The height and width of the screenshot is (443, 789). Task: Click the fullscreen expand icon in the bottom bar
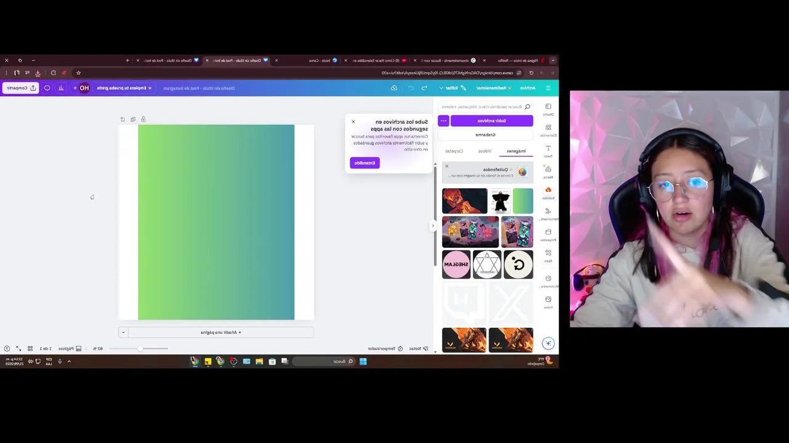pos(18,349)
